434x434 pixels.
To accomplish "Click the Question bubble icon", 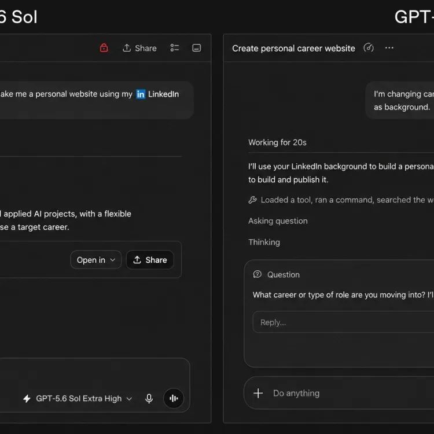I will (x=257, y=274).
